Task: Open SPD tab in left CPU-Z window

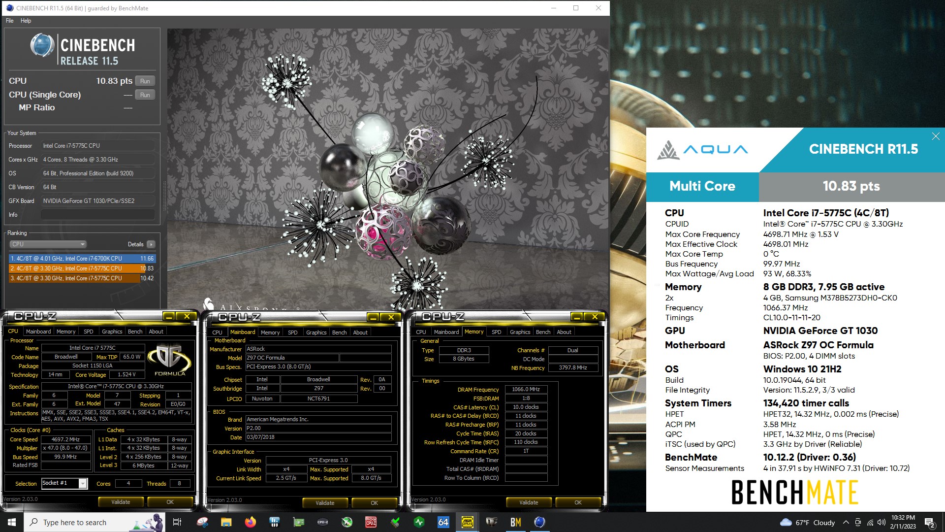Action: [x=89, y=332]
